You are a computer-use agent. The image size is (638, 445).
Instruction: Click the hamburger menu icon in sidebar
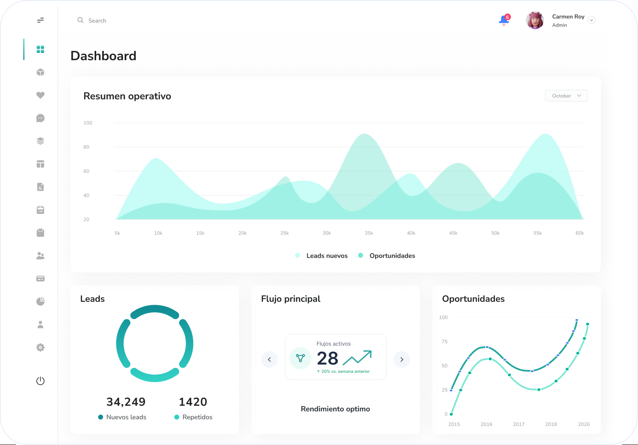(x=40, y=20)
